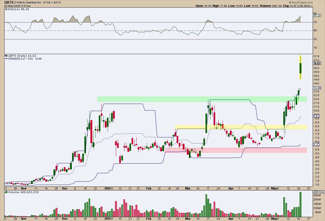Select the Feb label below the volume panel
Image resolution: width=325 pixels, height=221 pixels.
coord(149,218)
